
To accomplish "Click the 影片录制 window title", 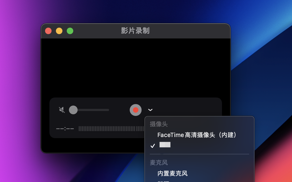I will [x=135, y=31].
